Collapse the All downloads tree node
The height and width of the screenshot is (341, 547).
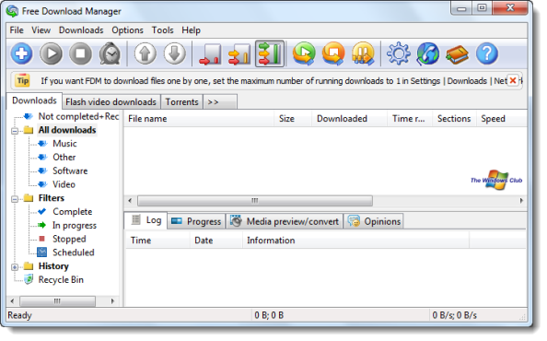click(15, 131)
